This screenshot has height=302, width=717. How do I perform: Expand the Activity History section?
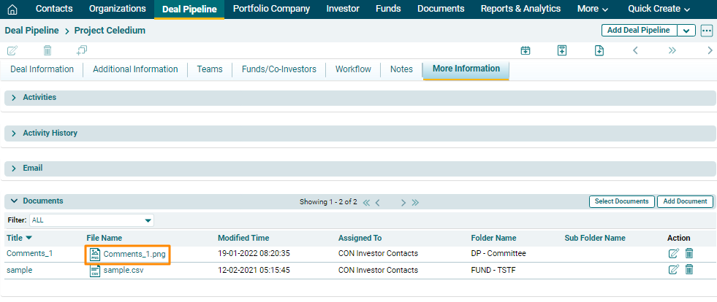14,133
